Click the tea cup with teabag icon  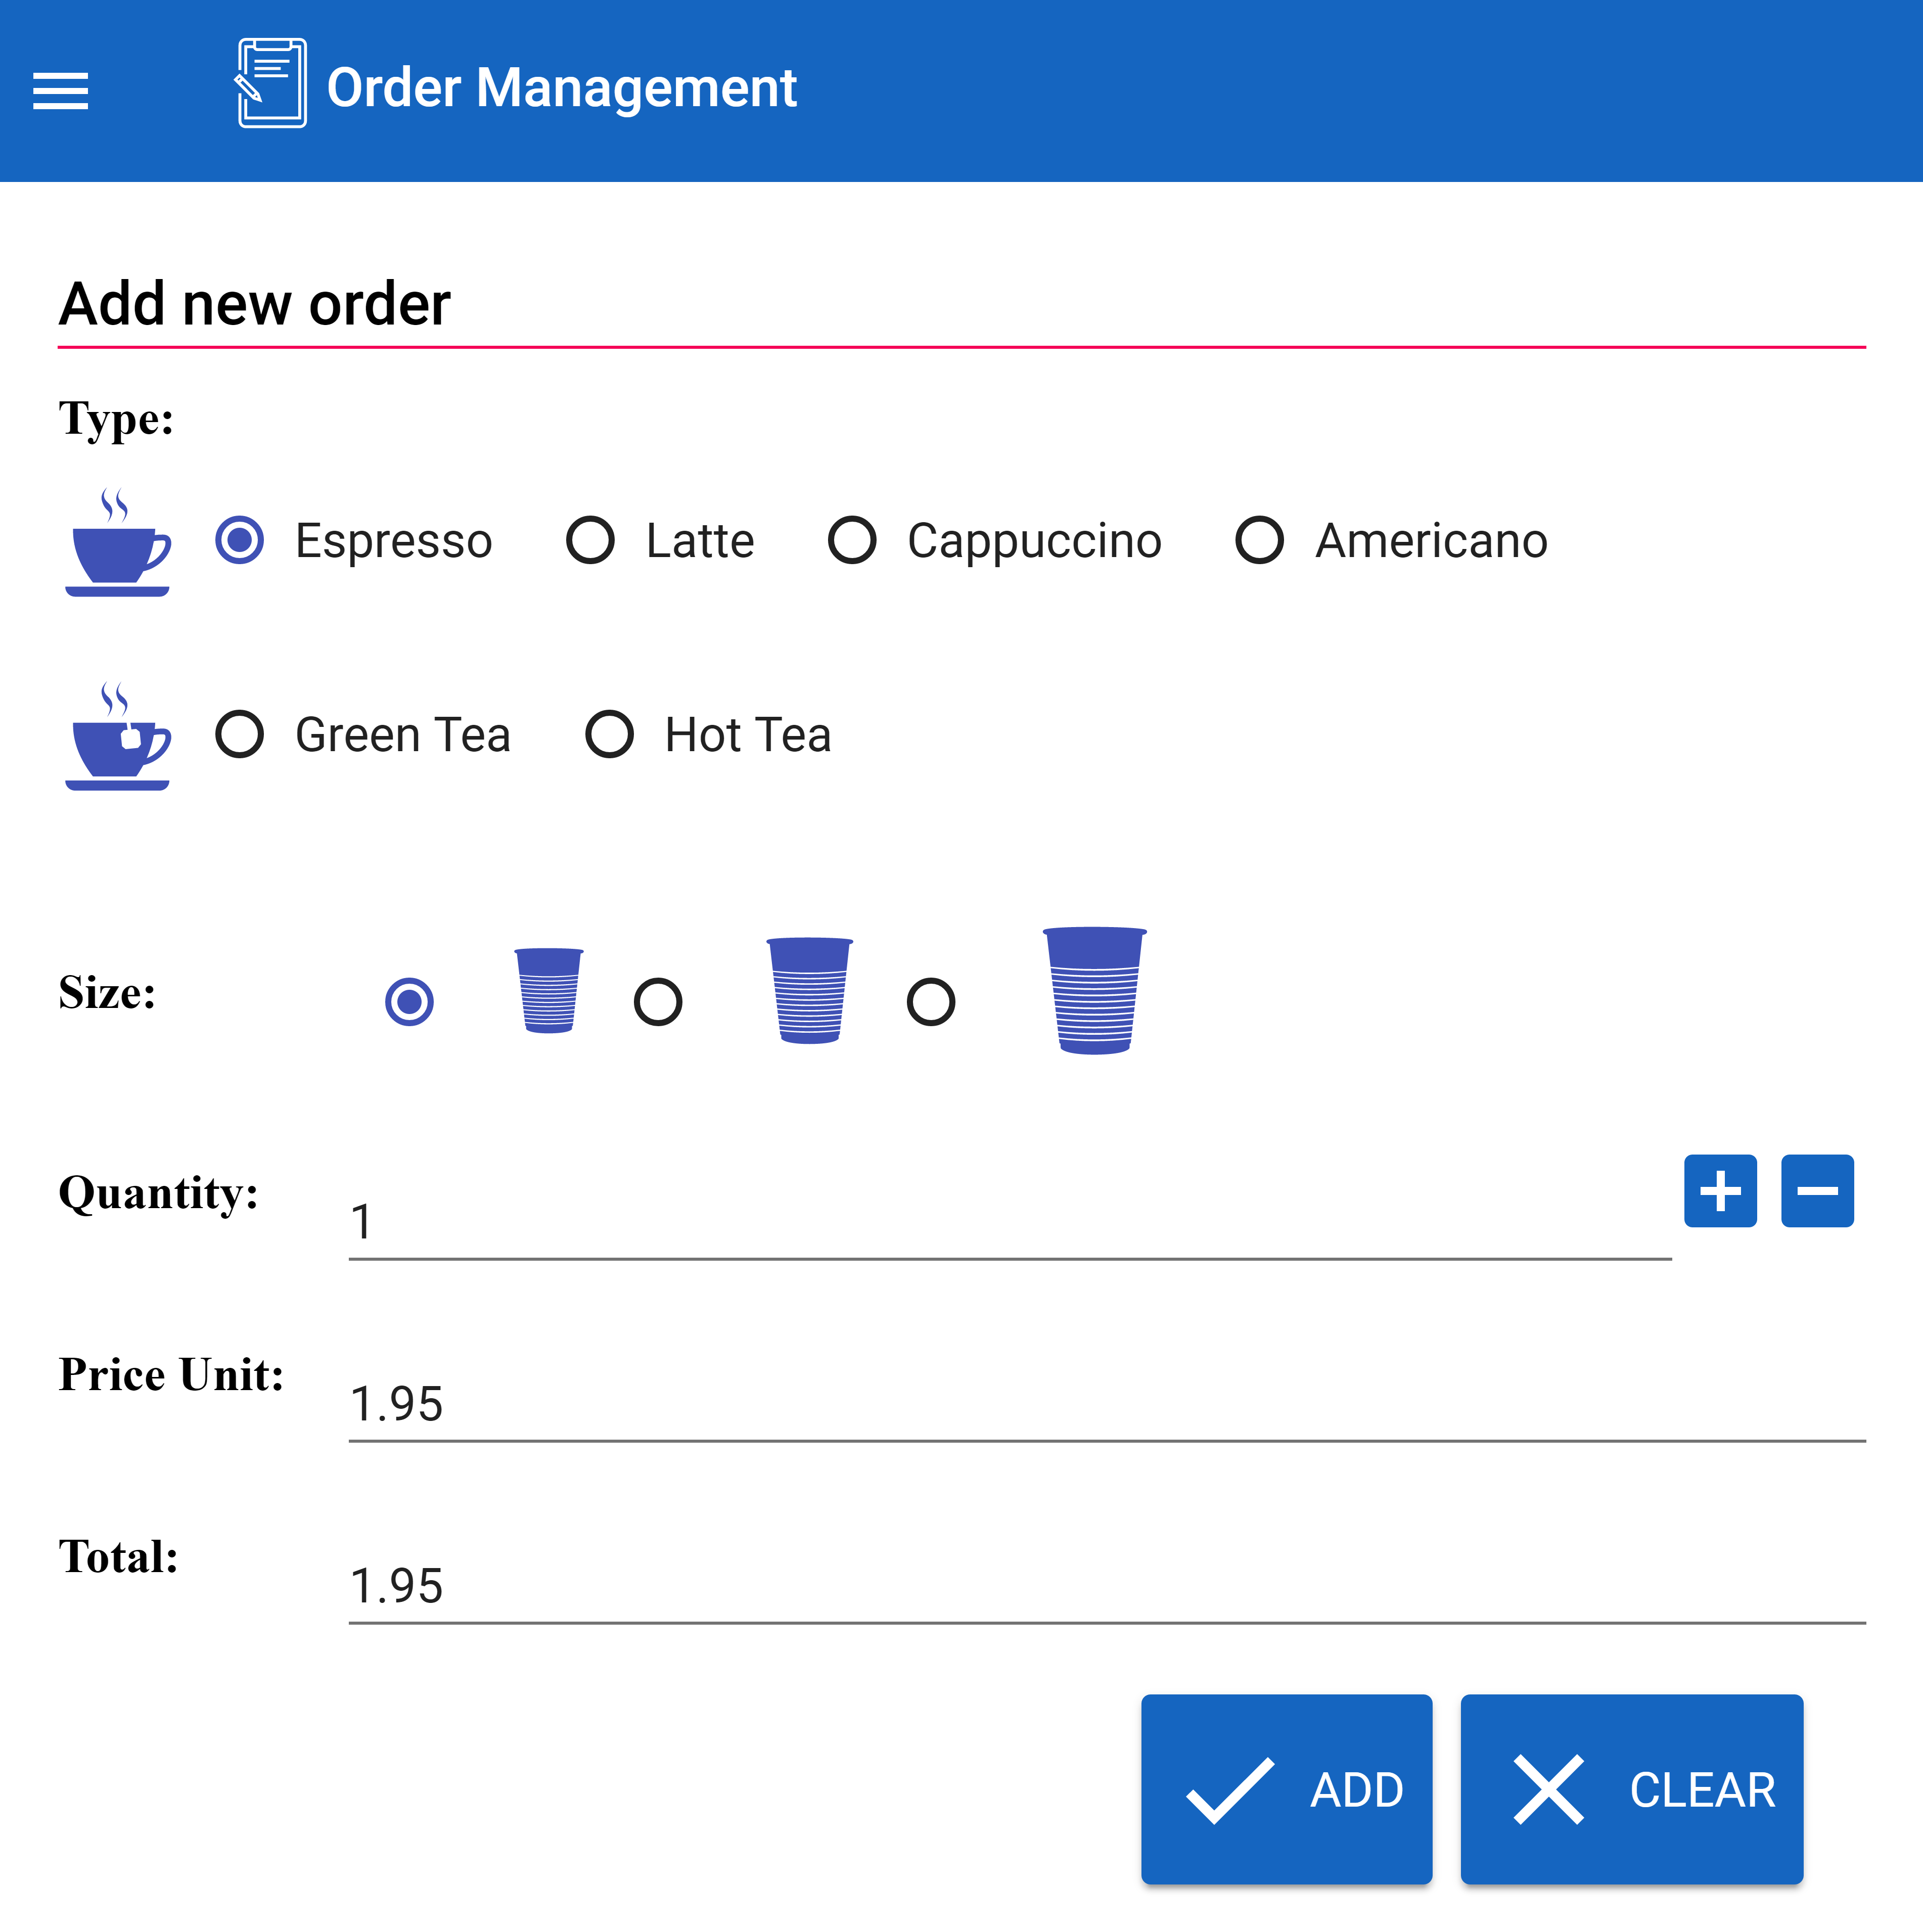[118, 737]
